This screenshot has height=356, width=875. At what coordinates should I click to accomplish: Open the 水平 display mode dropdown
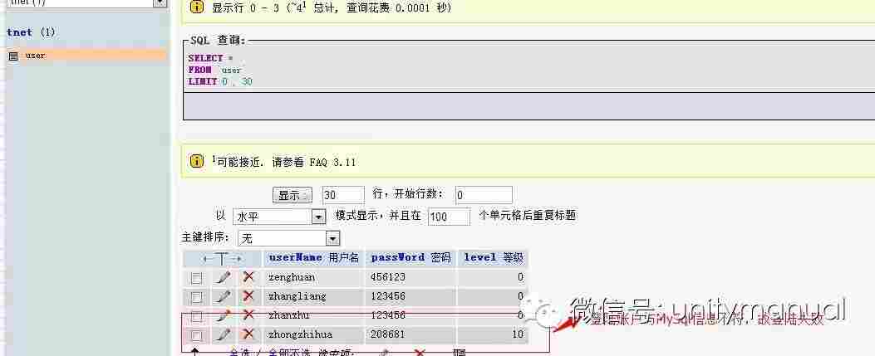[x=279, y=217]
